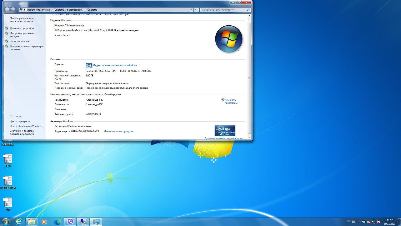This screenshot has width=401, height=226.
Task: Expand arrow after Панель управления breadcrumb
Action: click(x=52, y=10)
